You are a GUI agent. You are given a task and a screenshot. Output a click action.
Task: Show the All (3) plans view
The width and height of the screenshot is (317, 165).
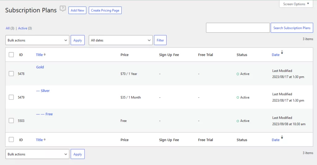pos(10,28)
